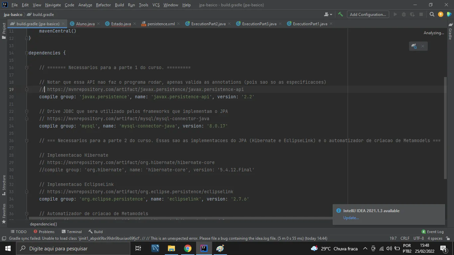Open the Problems tool window

point(44,232)
